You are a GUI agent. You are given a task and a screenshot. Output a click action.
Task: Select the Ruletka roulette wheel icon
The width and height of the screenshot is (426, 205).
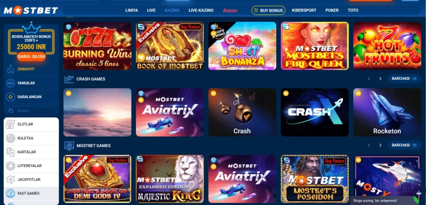(x=10, y=138)
